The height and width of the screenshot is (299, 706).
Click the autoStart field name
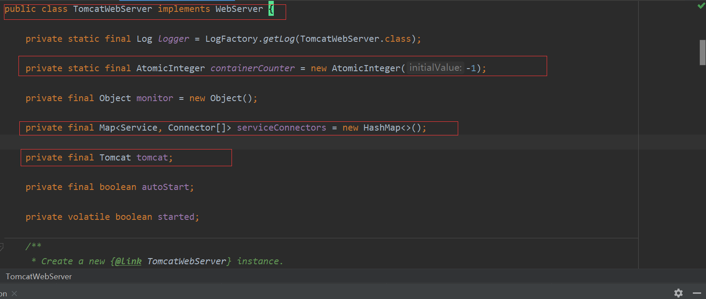165,187
